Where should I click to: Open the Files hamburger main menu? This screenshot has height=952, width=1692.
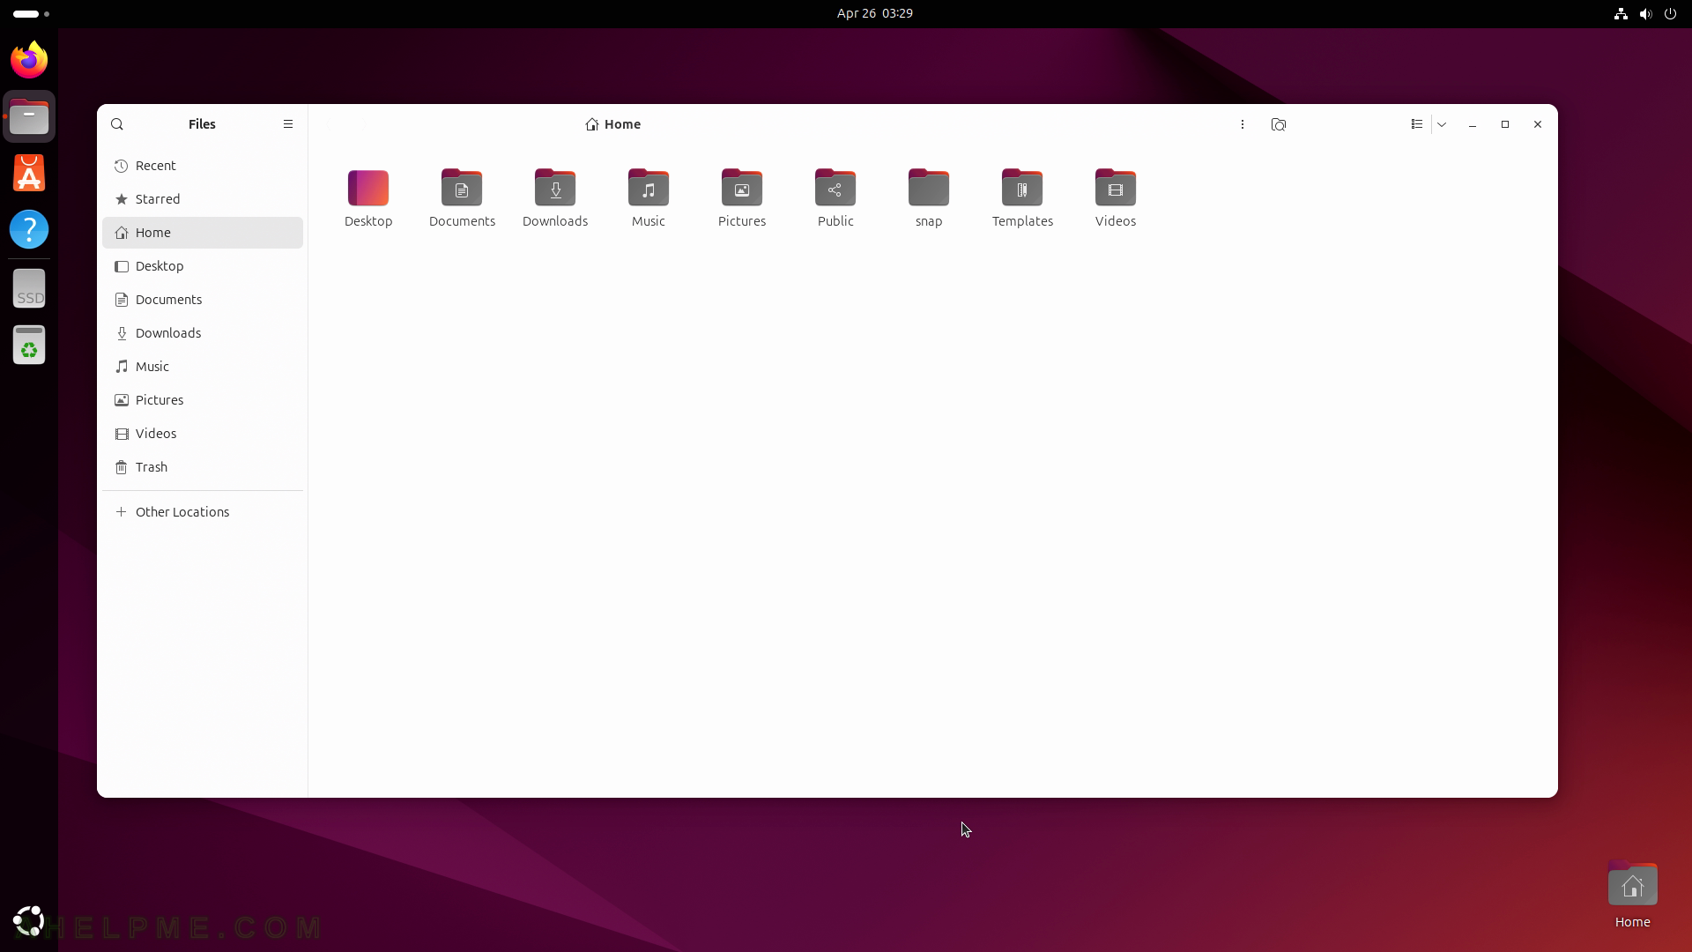pyautogui.click(x=288, y=124)
